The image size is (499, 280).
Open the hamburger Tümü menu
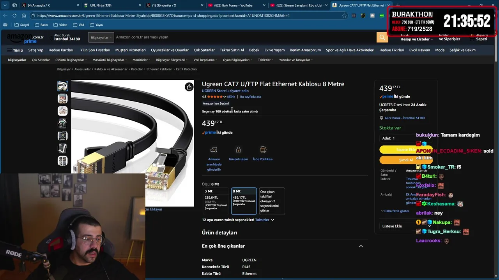click(15, 50)
